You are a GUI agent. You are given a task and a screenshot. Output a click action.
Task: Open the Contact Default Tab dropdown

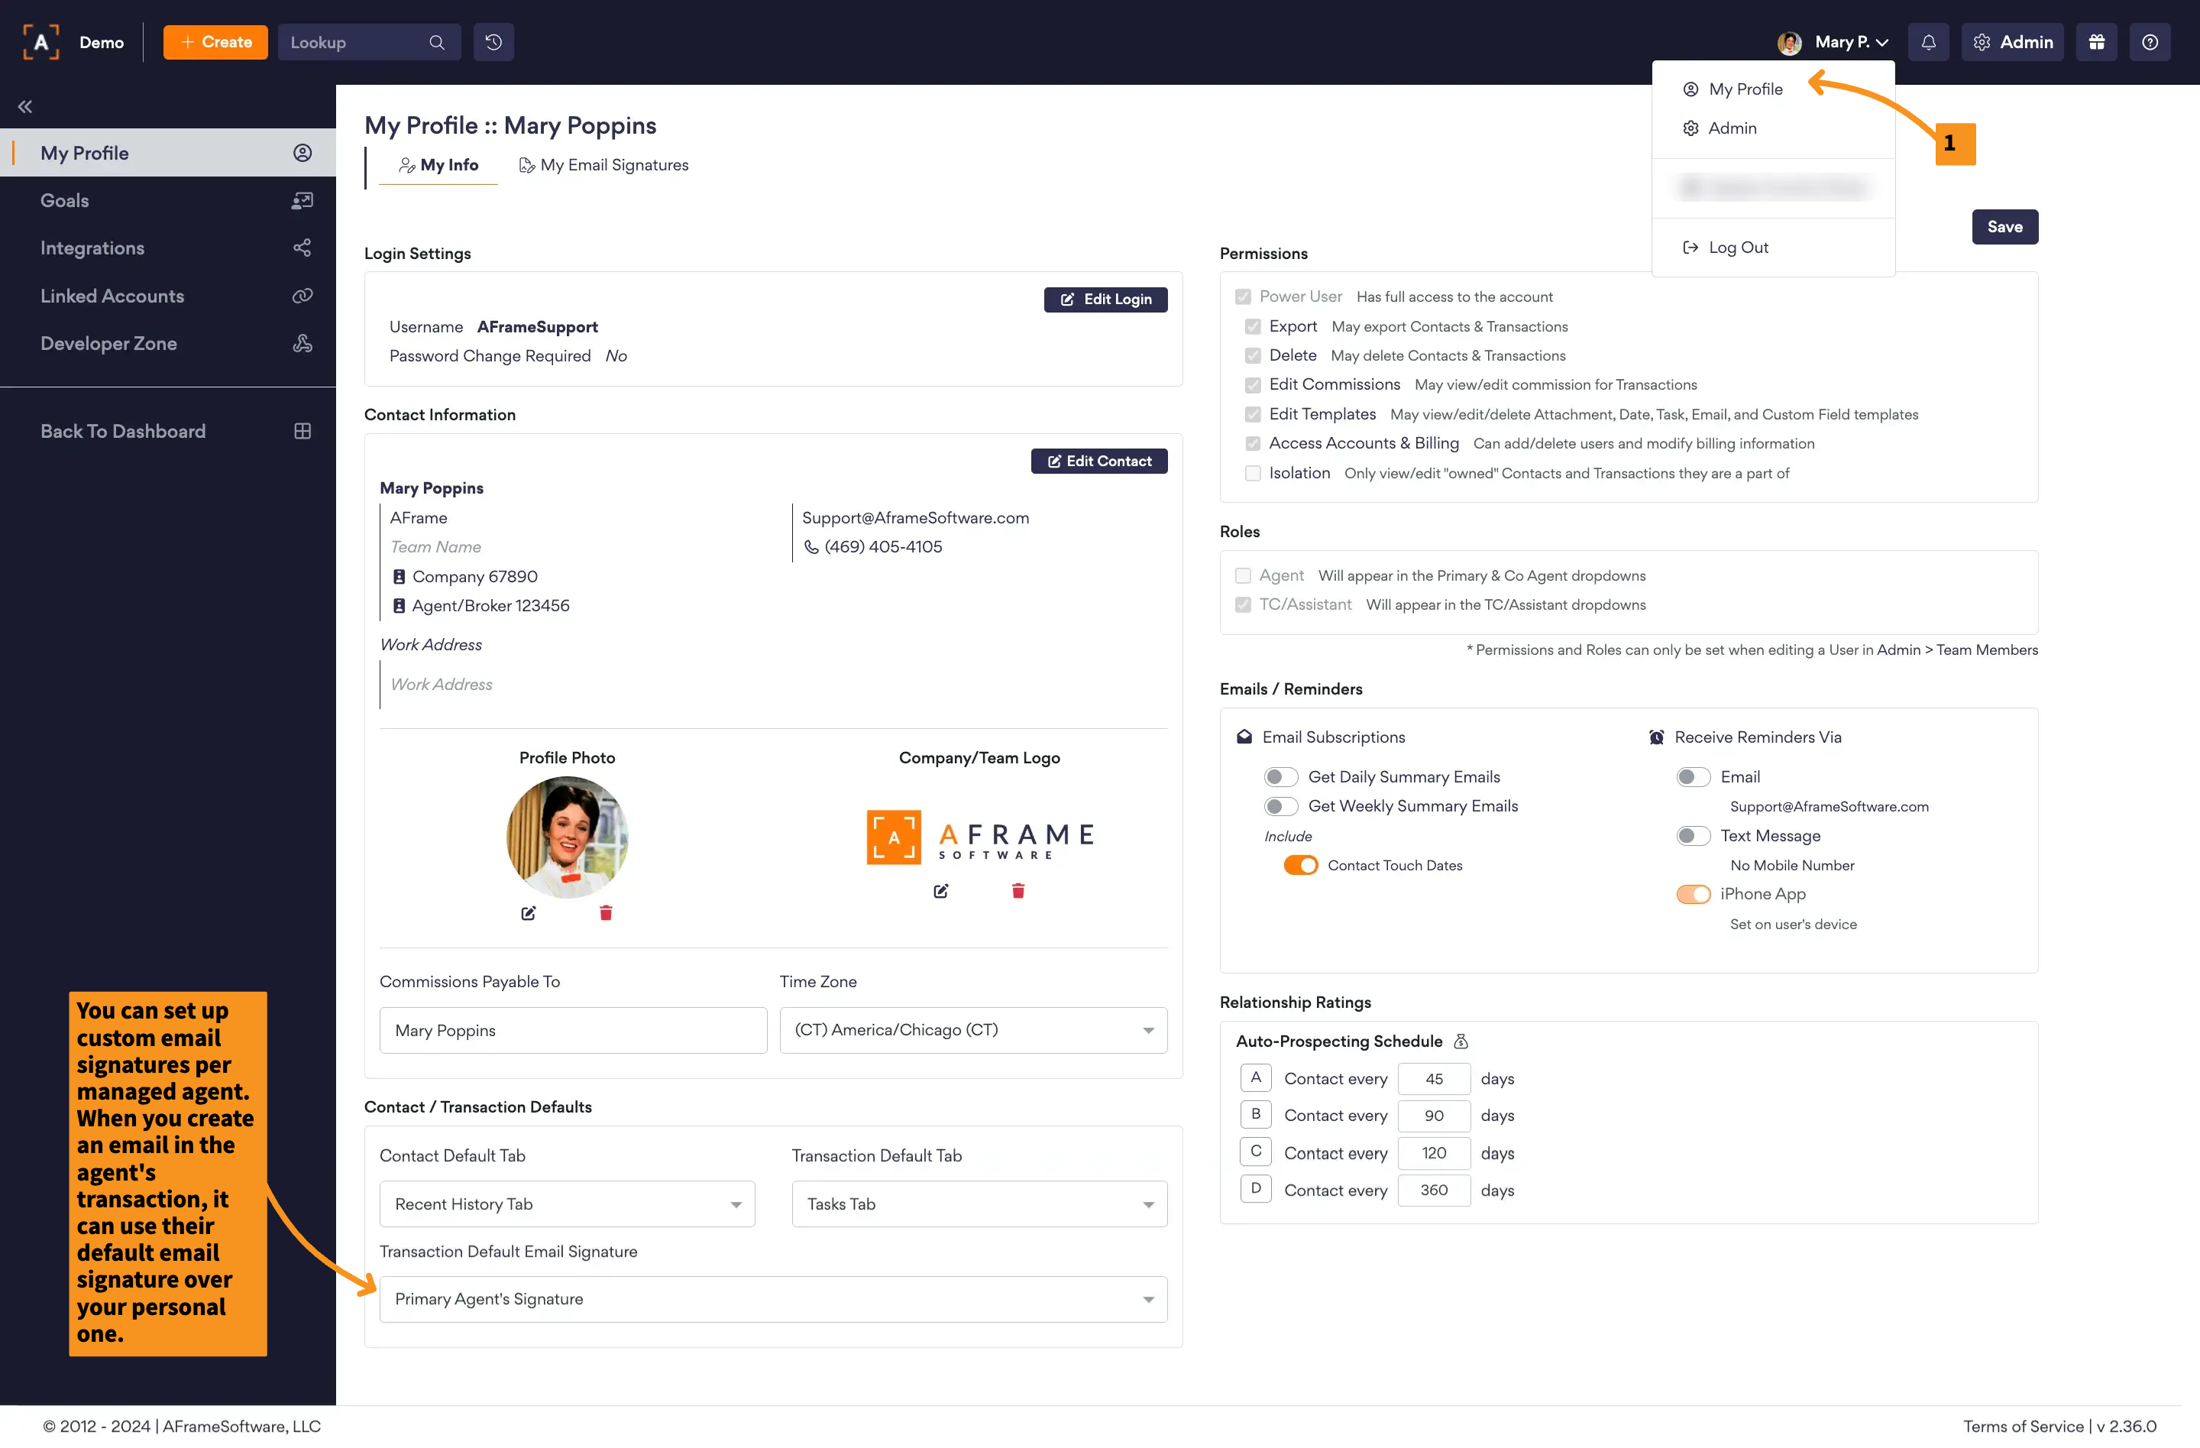[x=567, y=1204]
